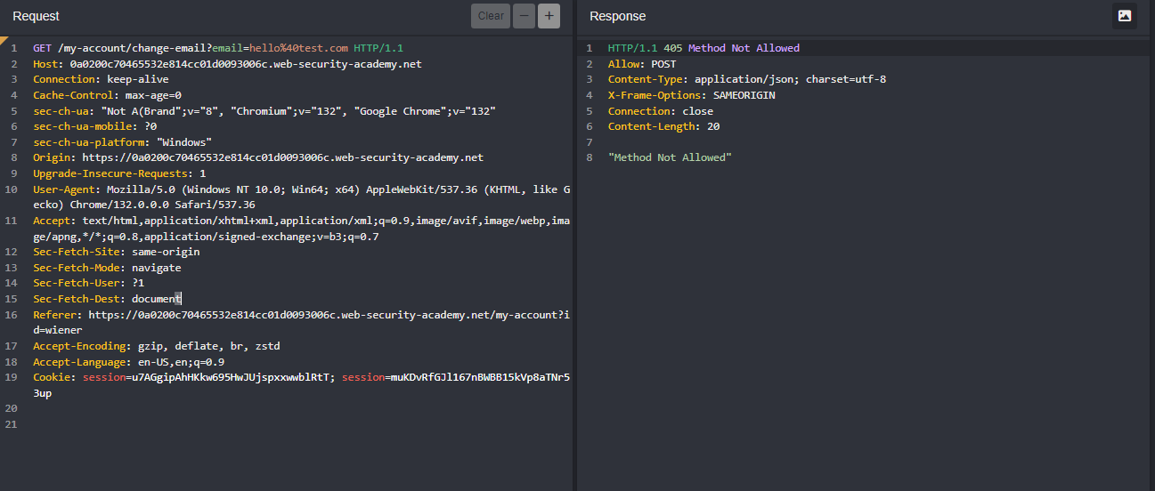
Task: Click the Content-Length response header
Action: point(663,126)
